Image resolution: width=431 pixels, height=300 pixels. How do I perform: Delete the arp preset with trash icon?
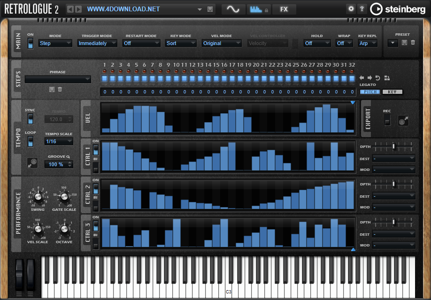(413, 43)
